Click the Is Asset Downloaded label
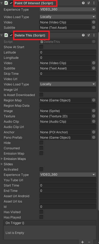The image size is (99, 244). tap(19, 95)
